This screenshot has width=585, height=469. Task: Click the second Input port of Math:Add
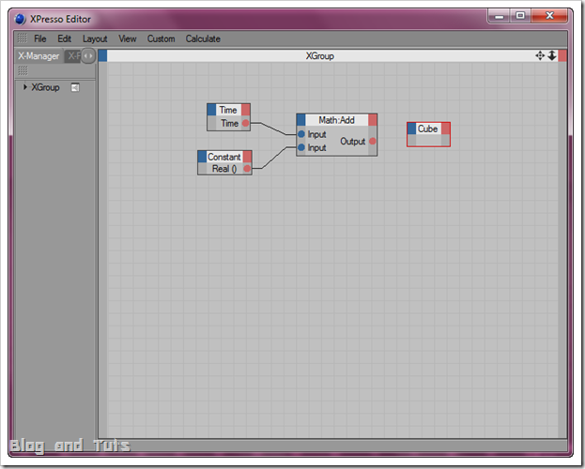tap(301, 147)
